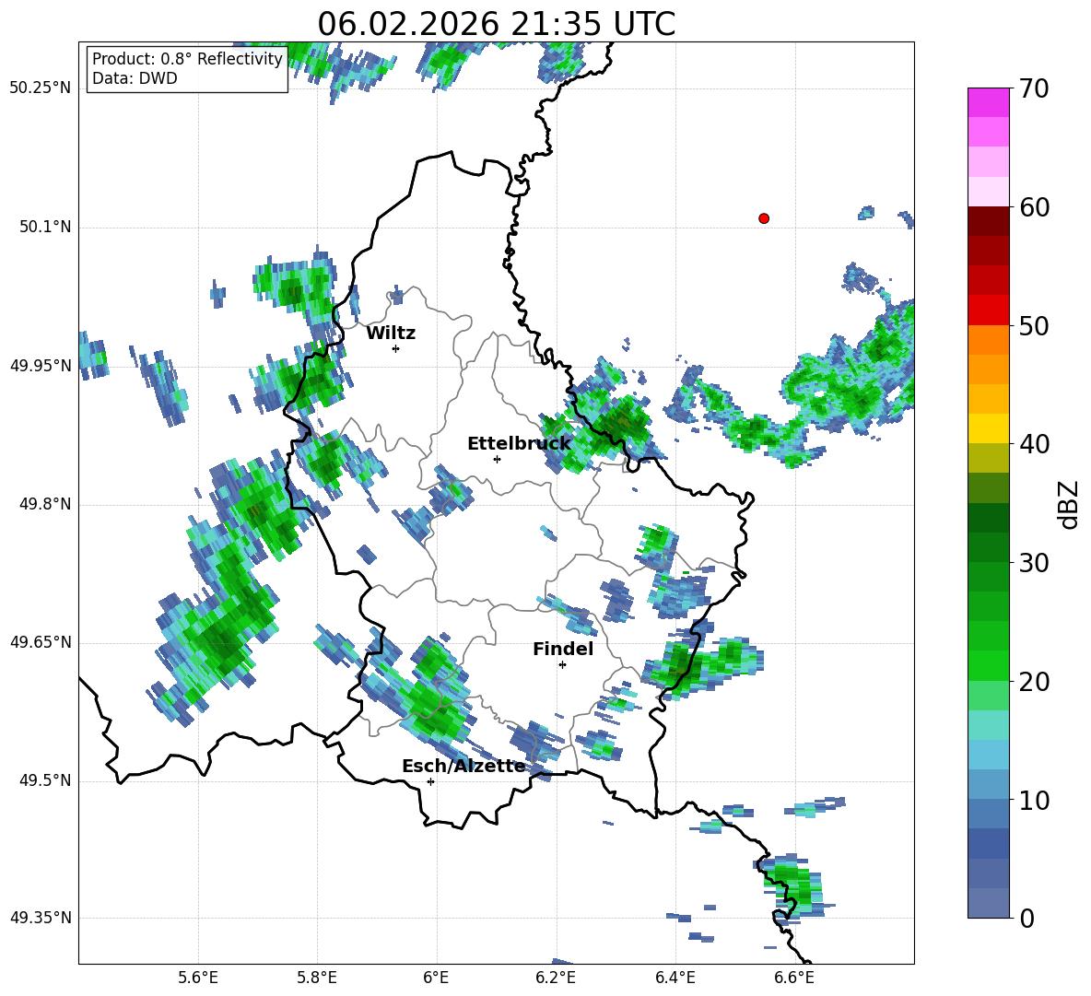Screen dimensions: 1091x996
Task: Click the cross marker below Wiltz
Action: point(396,348)
